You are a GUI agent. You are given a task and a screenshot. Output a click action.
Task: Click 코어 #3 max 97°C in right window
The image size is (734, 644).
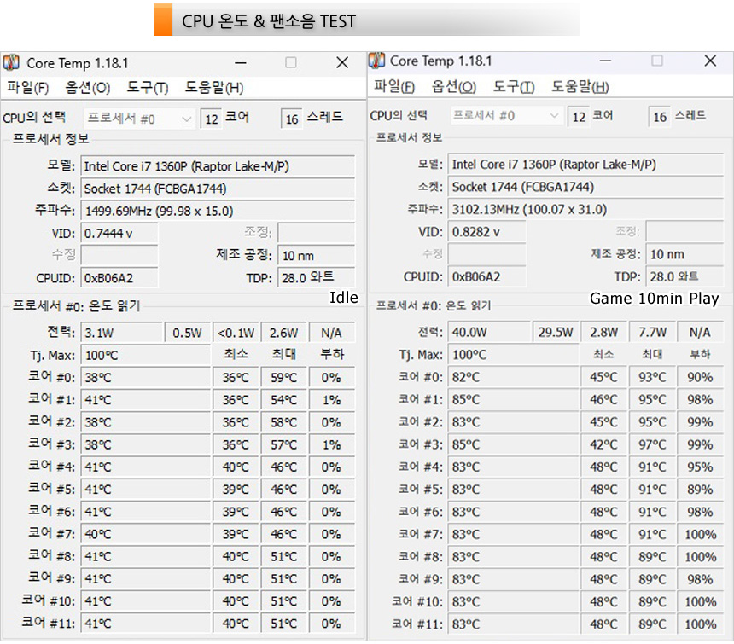652,444
